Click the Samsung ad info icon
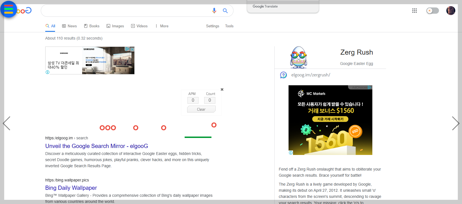 tap(47, 72)
